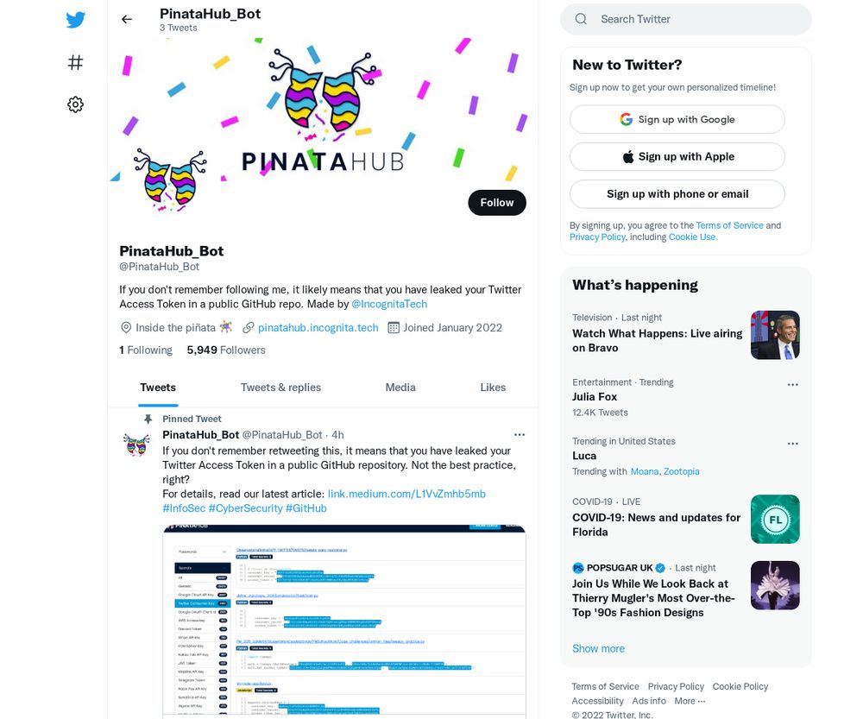Viewport: 863px width, 719px height.
Task: Switch to Tweets & replies tab
Action: pyautogui.click(x=280, y=388)
